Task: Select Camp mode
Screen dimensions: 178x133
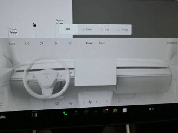Action: 123,30
